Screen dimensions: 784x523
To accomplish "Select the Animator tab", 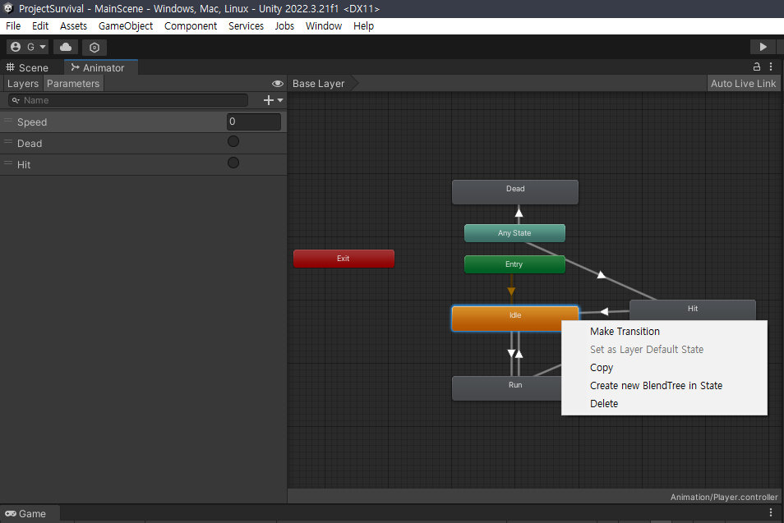I will tap(101, 67).
